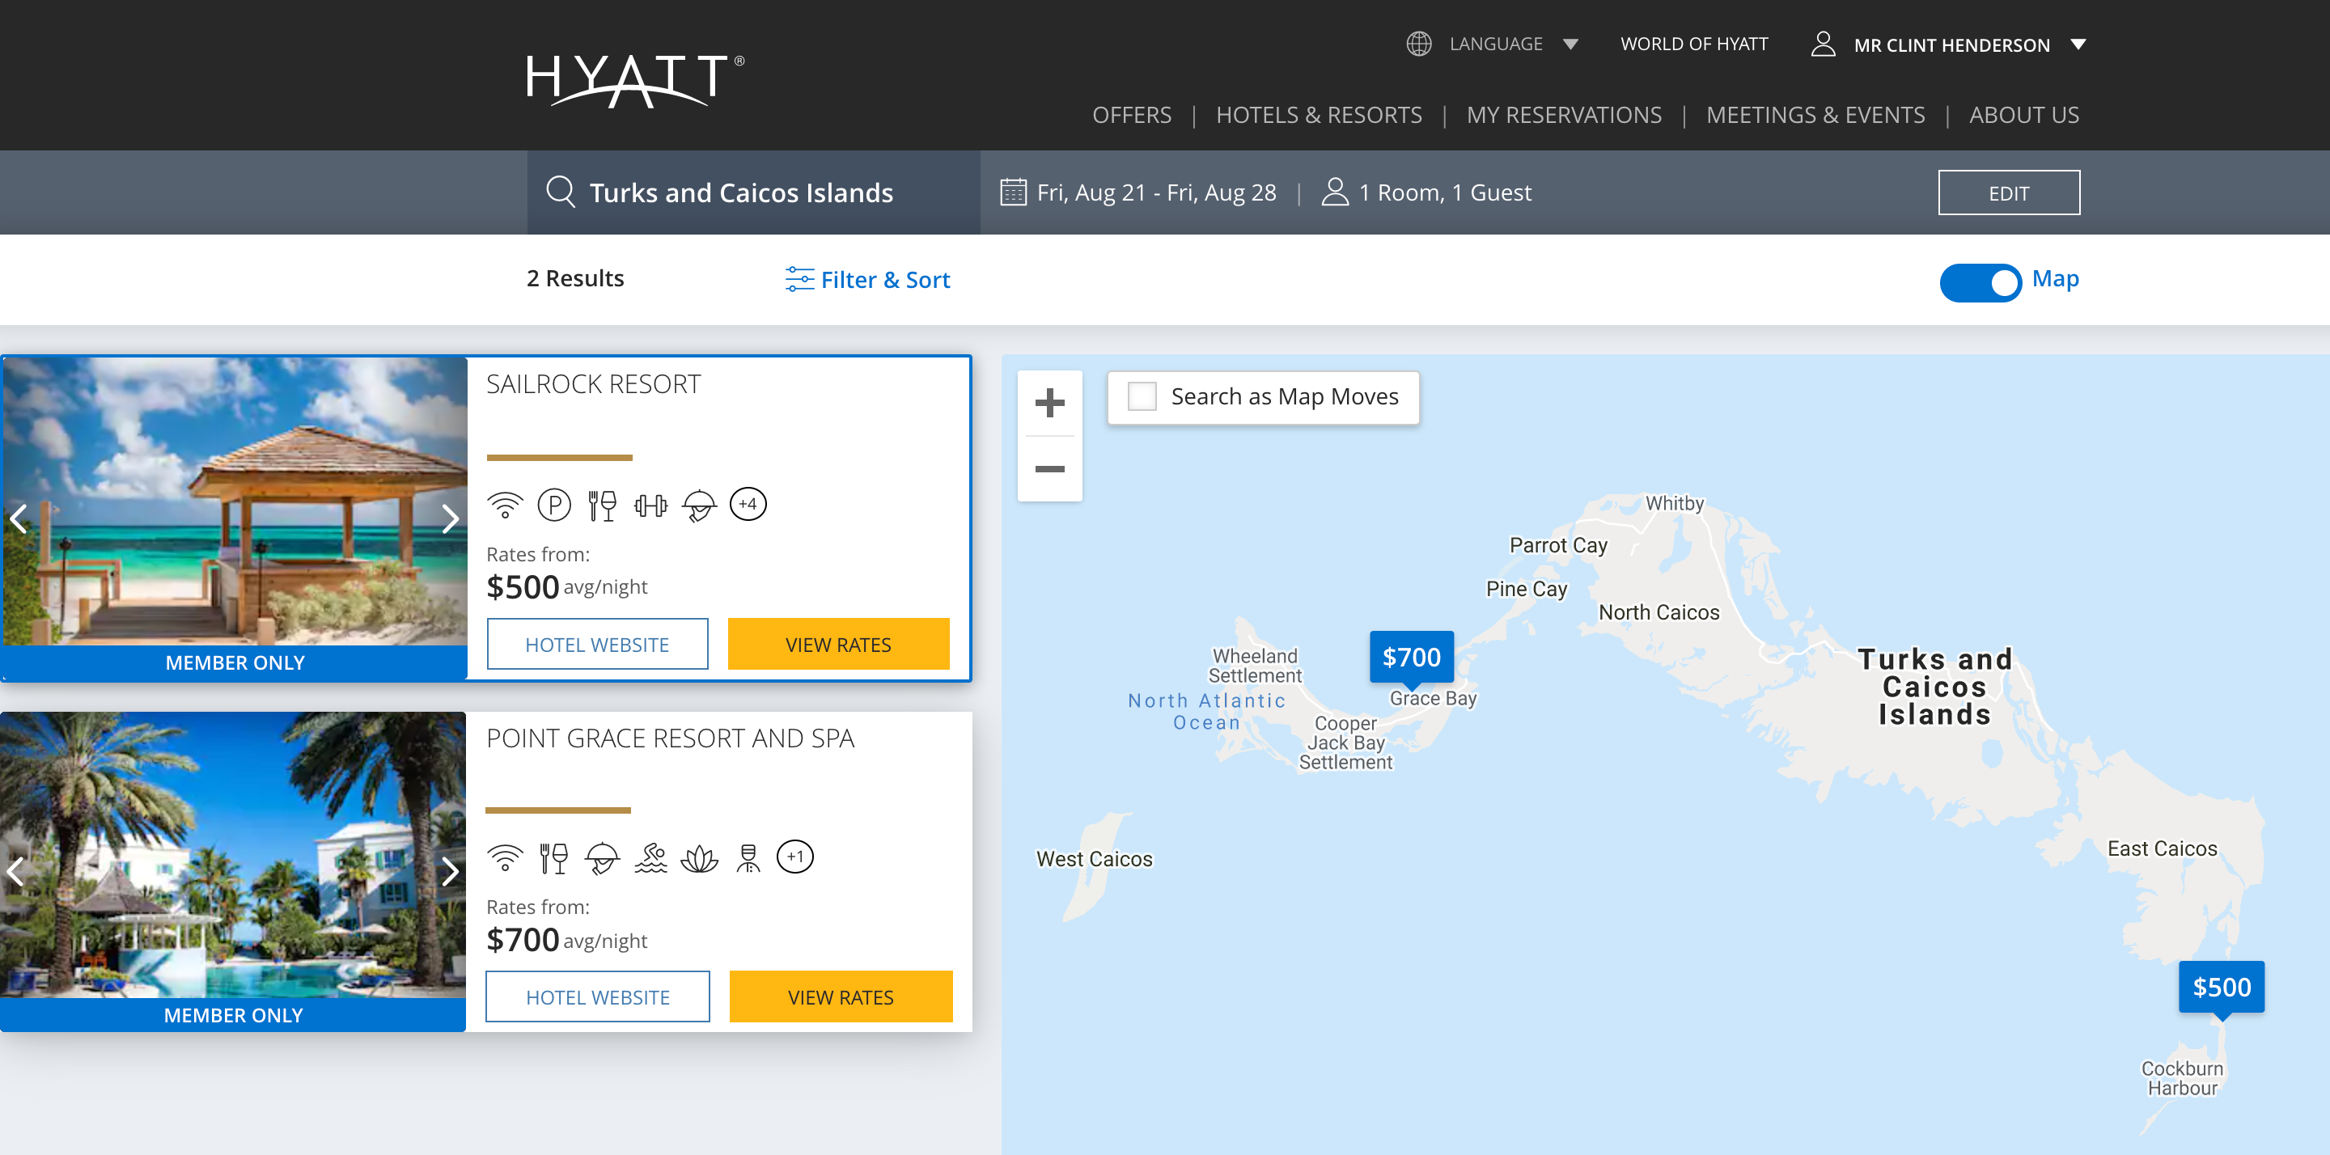This screenshot has height=1155, width=2330.
Task: Click the +1 more amenities icon for Point Grace
Action: 794,857
